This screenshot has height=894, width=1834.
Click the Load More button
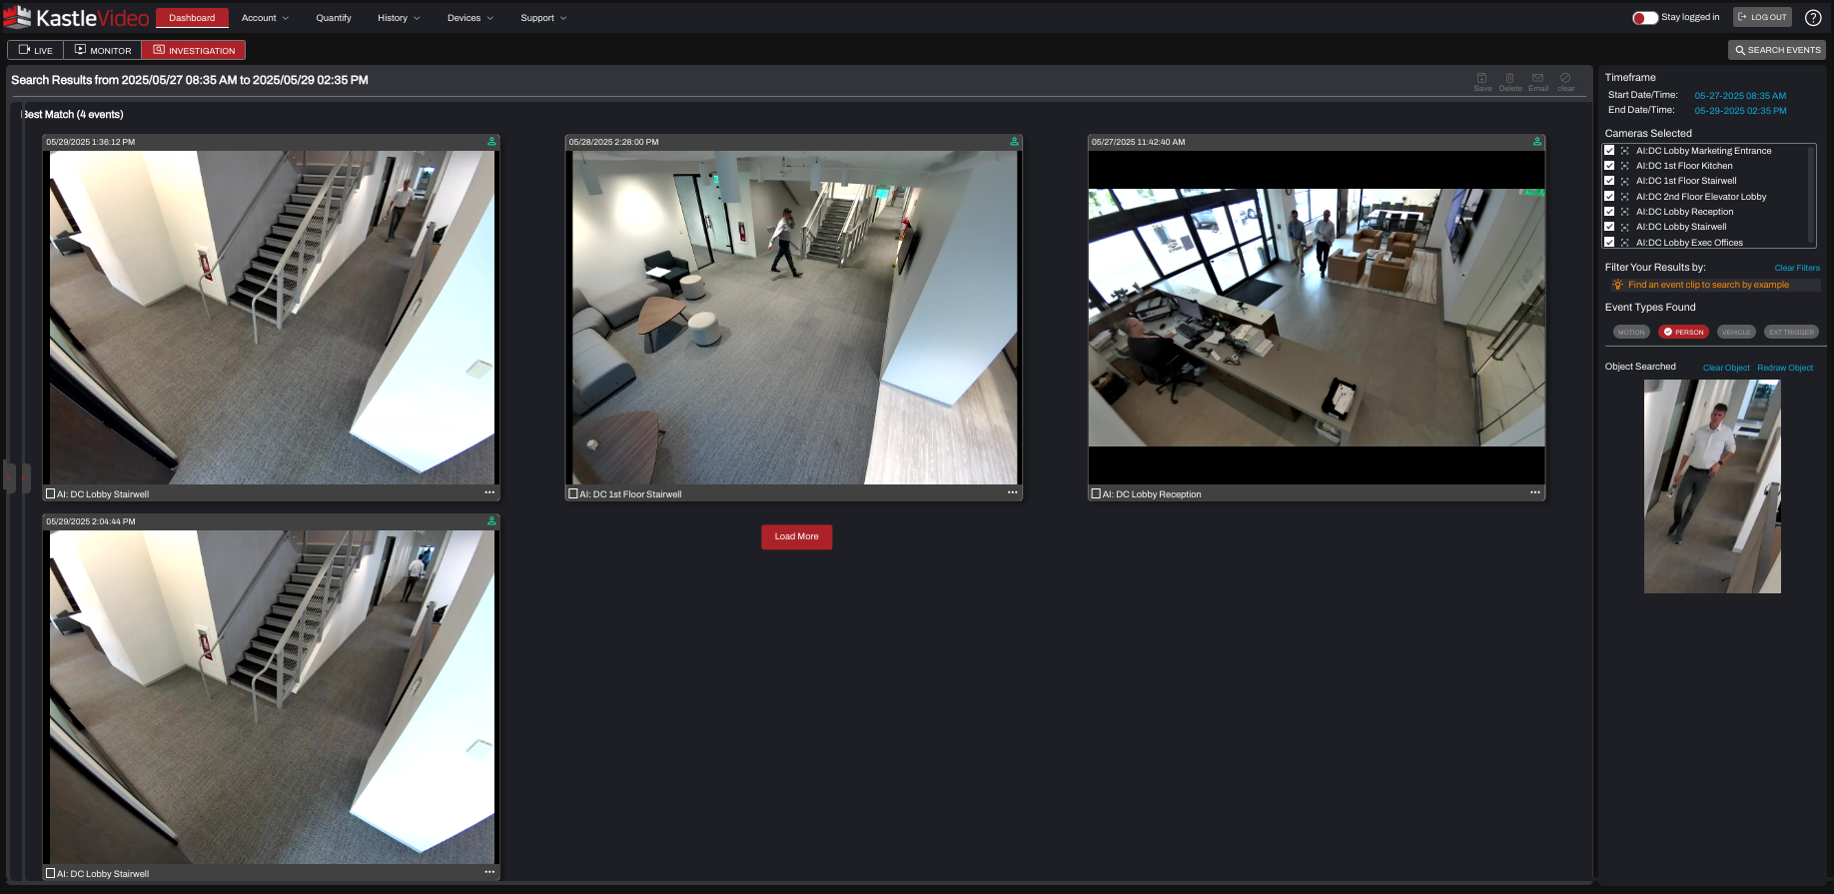tap(796, 536)
